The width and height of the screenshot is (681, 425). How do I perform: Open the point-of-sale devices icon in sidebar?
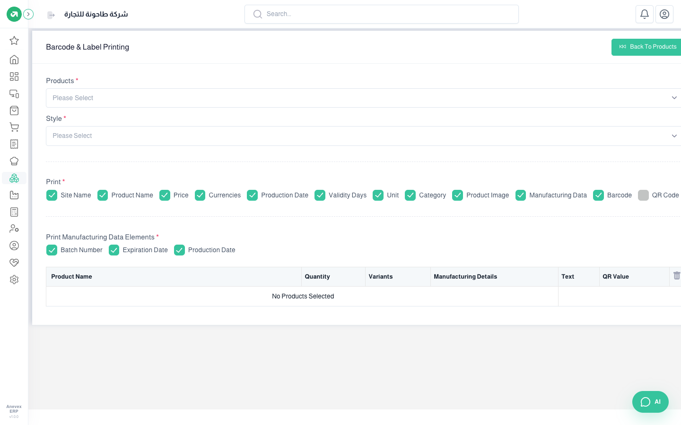tap(14, 93)
